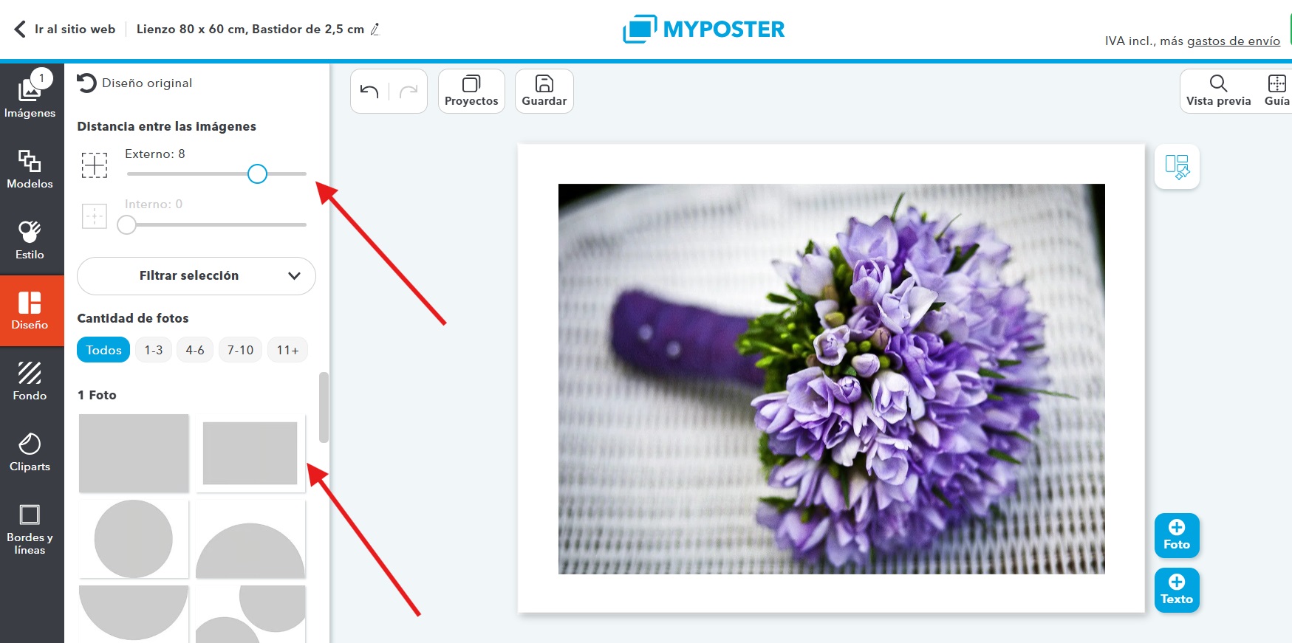Open Bordes y líneas panel

pyautogui.click(x=30, y=527)
